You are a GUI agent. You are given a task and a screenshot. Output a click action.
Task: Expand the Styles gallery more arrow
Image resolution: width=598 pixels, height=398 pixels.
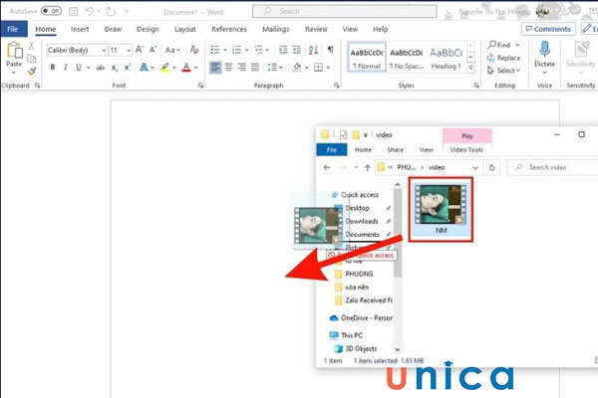pyautogui.click(x=471, y=68)
